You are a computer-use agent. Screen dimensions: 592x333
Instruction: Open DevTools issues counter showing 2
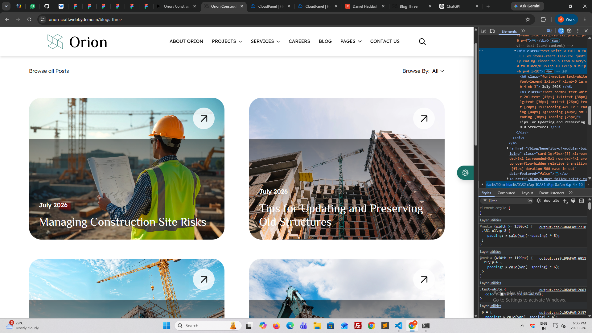click(x=549, y=31)
